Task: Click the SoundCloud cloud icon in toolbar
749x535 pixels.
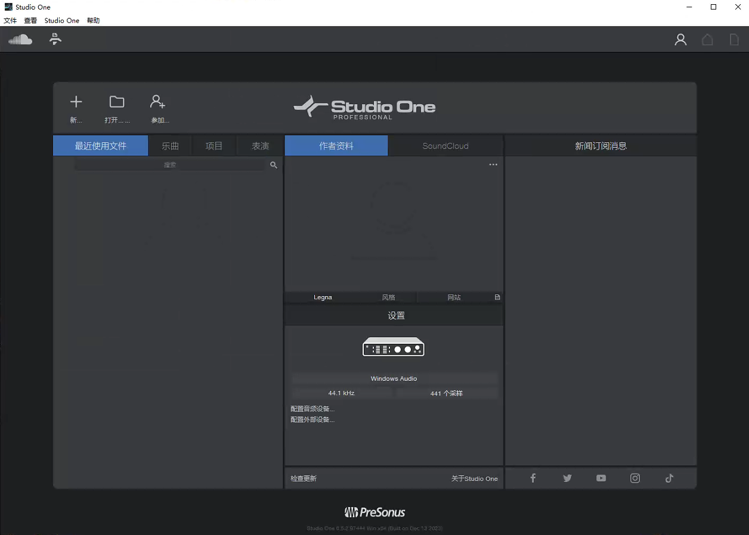Action: coord(20,40)
